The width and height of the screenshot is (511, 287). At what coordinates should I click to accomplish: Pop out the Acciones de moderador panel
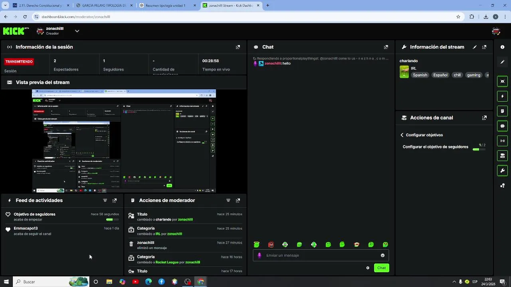coord(238,201)
